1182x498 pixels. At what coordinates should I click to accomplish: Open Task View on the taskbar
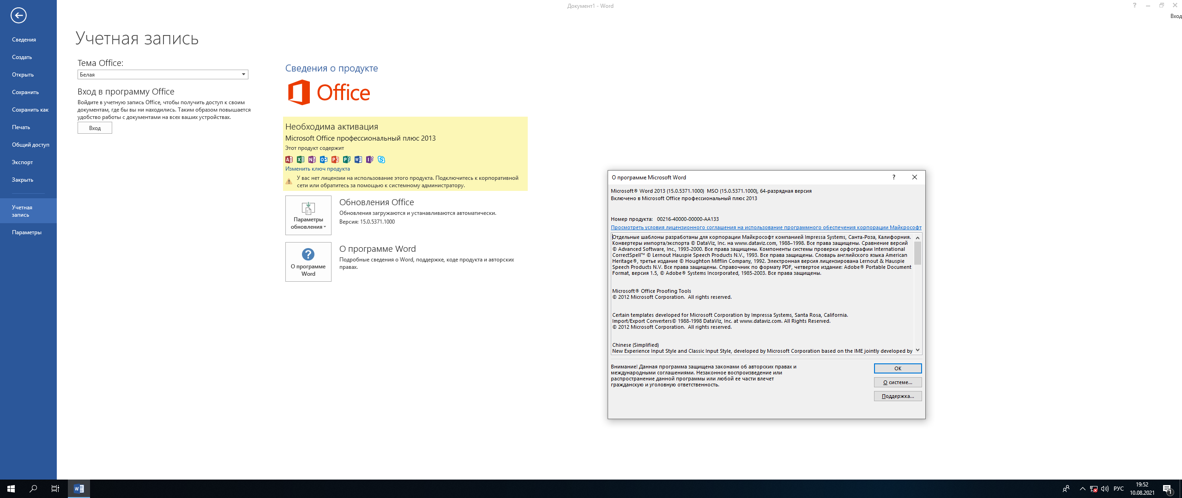click(x=55, y=489)
